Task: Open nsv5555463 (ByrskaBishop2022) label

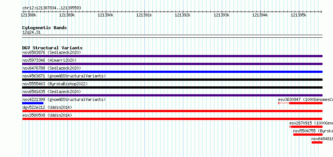Action: (55, 84)
